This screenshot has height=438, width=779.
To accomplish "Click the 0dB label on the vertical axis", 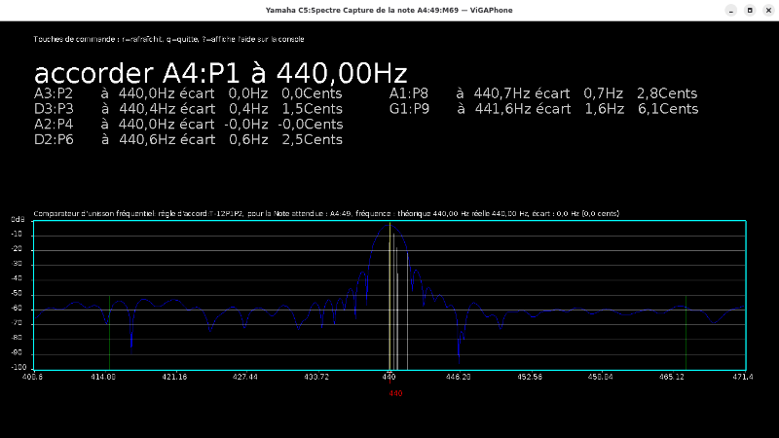I will [x=18, y=221].
